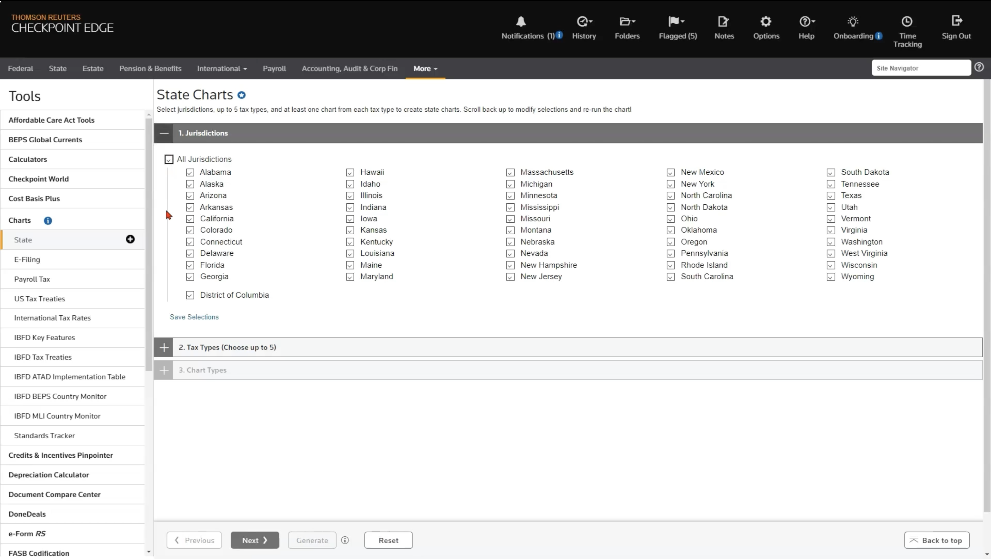Uncheck the New York checkbox
Viewport: 991px width, 559px height.
[x=671, y=184]
